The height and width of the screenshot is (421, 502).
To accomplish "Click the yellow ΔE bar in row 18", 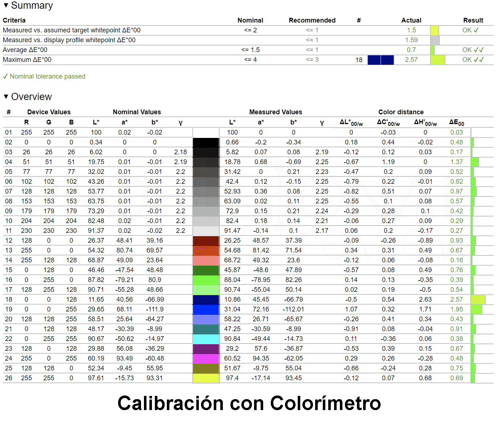I will point(478,300).
